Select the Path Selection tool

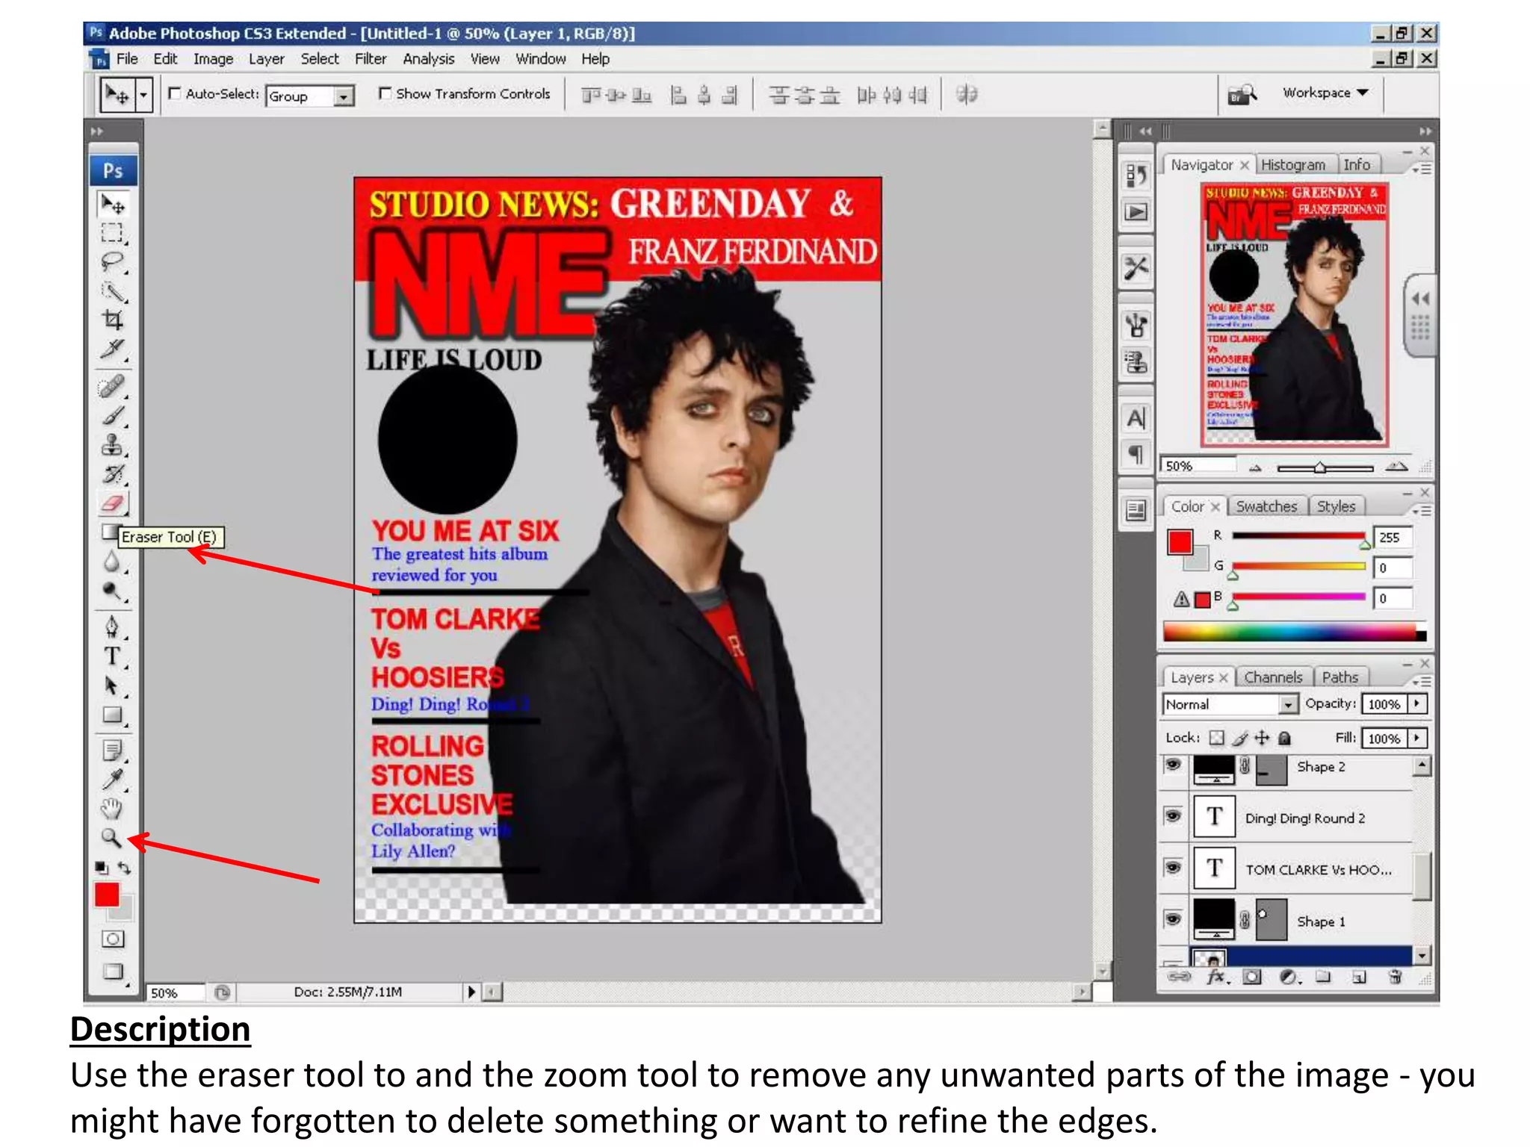(112, 686)
